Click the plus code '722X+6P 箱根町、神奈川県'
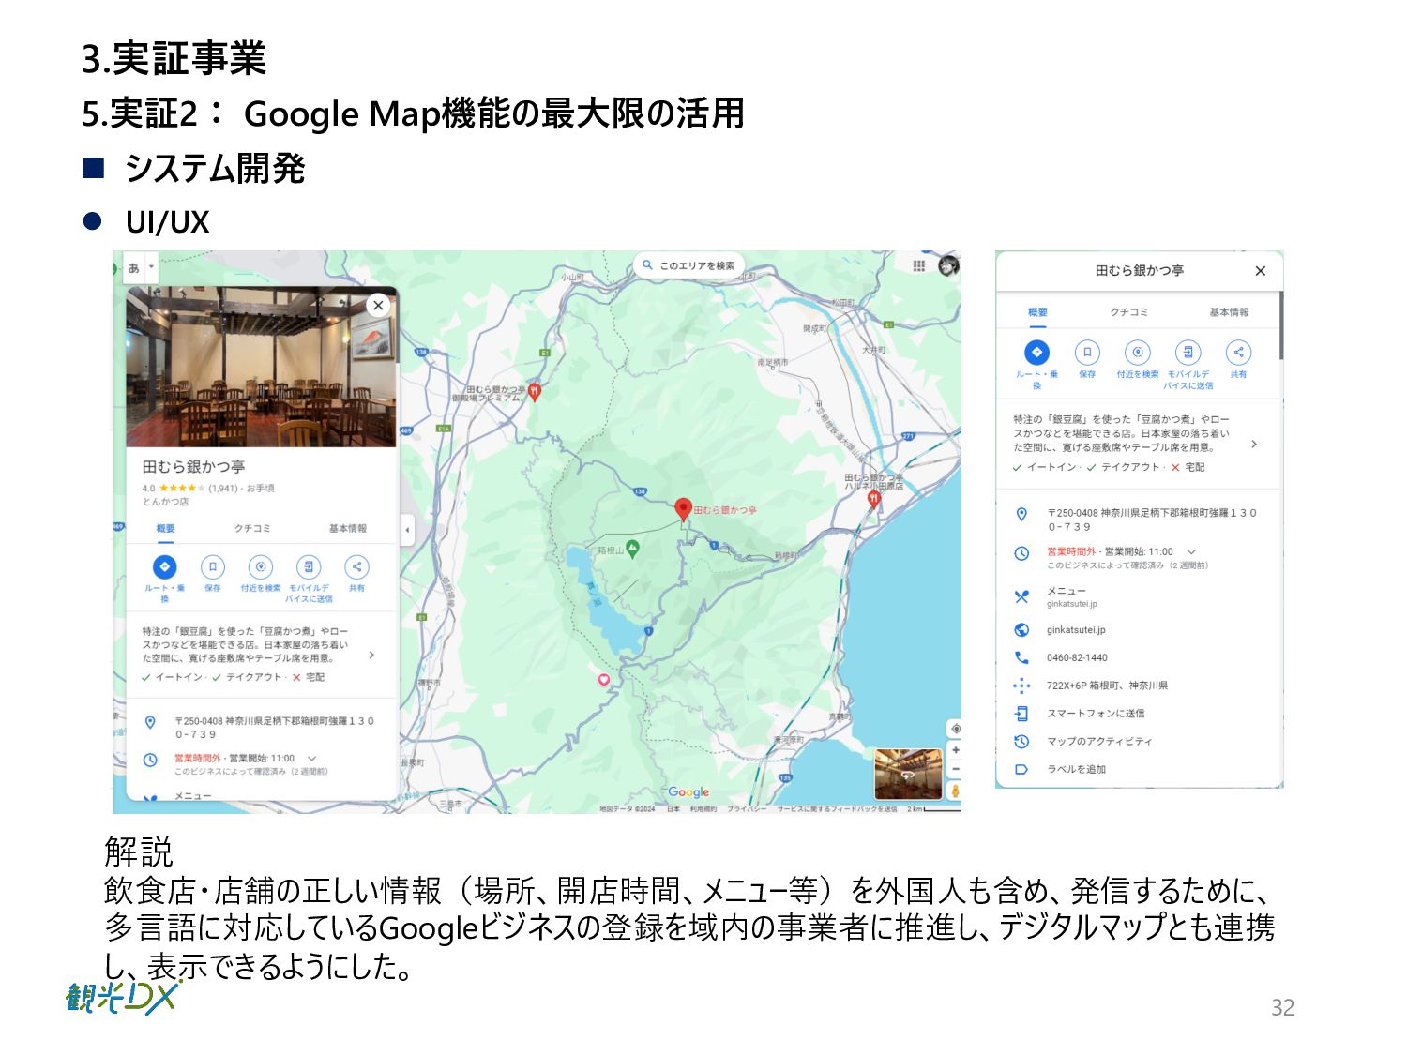 (x=1107, y=686)
